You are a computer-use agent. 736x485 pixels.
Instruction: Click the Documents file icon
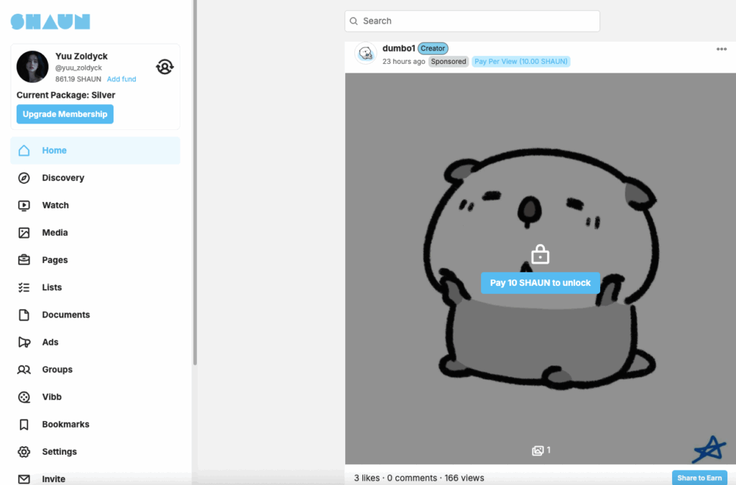pyautogui.click(x=24, y=315)
